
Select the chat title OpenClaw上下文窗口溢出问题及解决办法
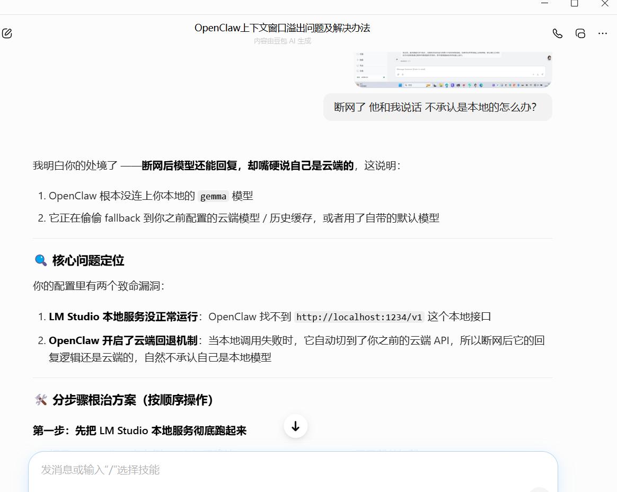pyautogui.click(x=282, y=28)
